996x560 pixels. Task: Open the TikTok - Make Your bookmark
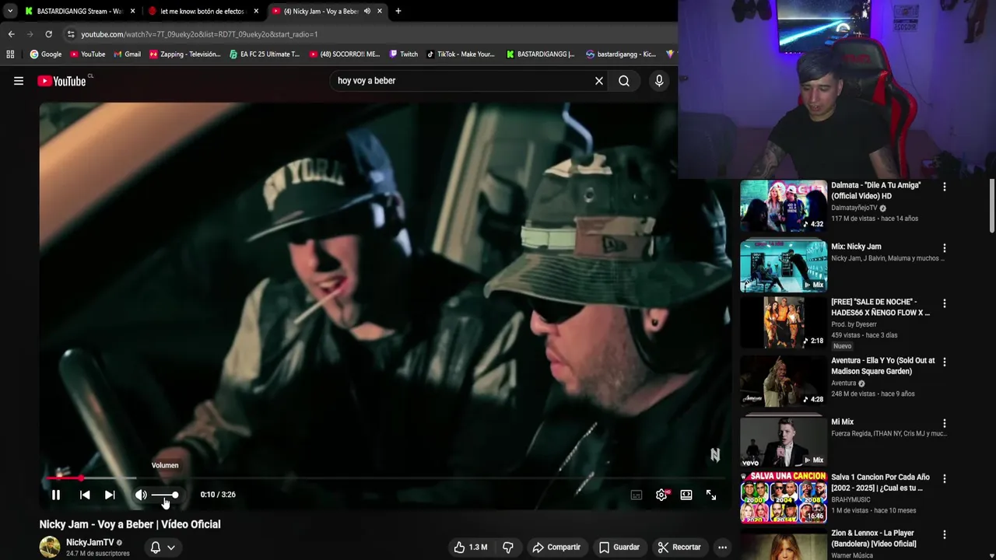(460, 54)
